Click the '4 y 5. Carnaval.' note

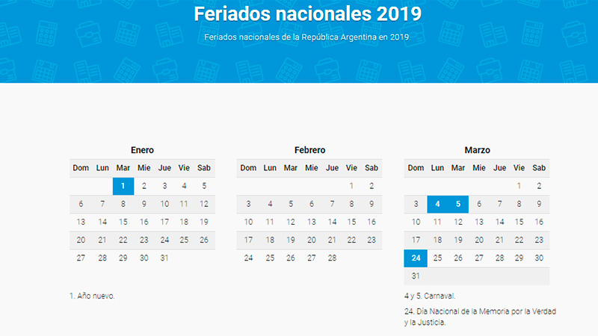[x=430, y=296]
